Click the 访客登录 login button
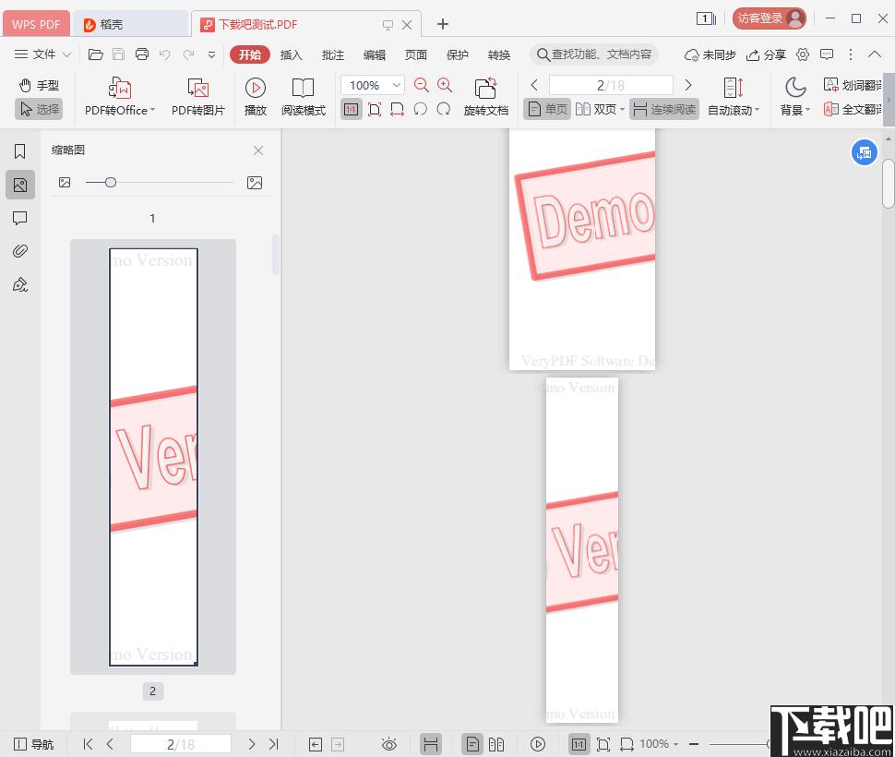The width and height of the screenshot is (895, 757). pyautogui.click(x=769, y=18)
